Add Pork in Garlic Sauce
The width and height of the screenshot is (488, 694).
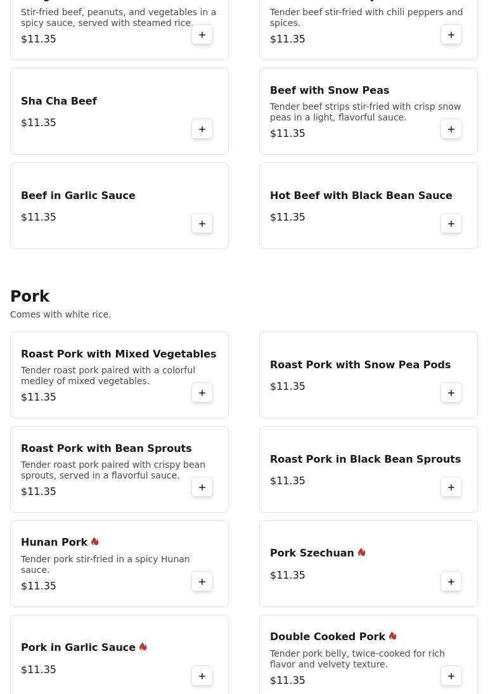pyautogui.click(x=202, y=676)
